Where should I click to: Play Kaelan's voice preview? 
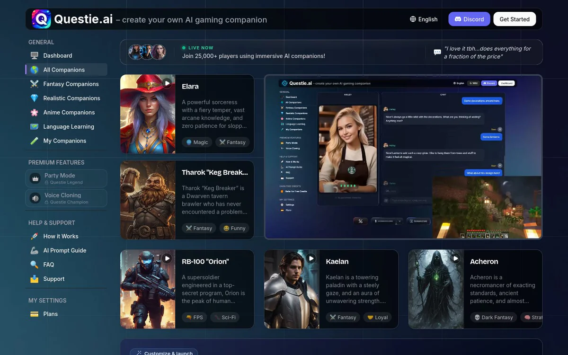311,258
